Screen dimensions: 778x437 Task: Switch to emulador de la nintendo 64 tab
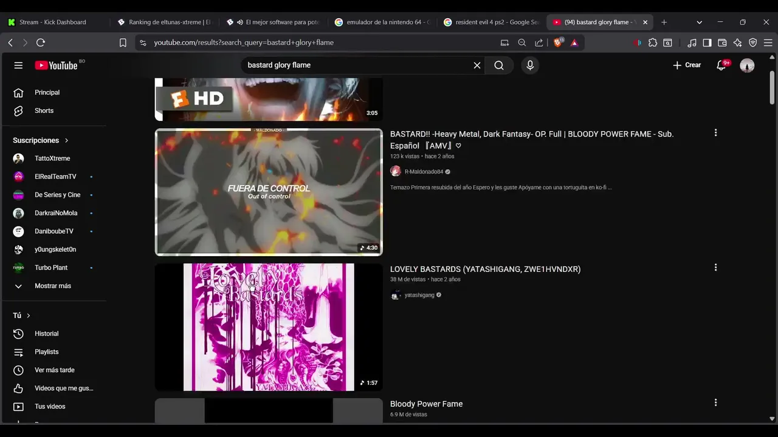tap(382, 22)
